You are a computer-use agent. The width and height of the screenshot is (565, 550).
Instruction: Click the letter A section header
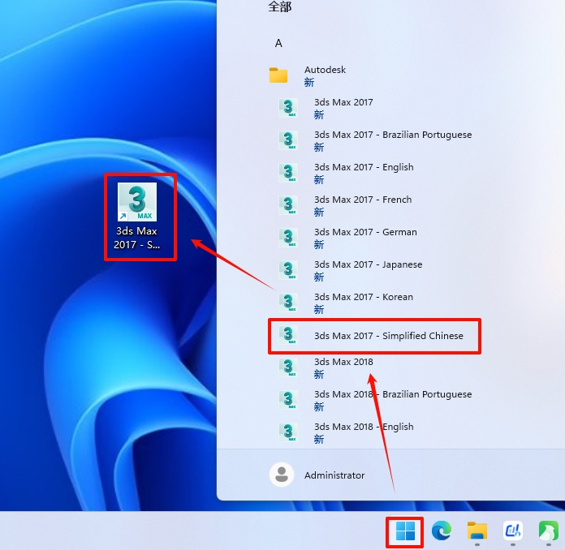tap(278, 43)
